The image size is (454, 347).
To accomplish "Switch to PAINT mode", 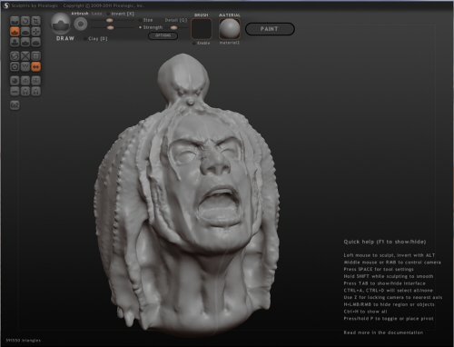I will pos(270,29).
